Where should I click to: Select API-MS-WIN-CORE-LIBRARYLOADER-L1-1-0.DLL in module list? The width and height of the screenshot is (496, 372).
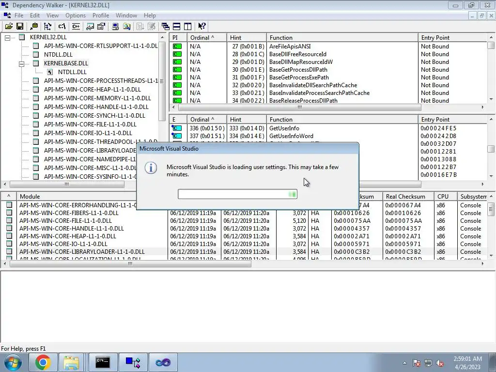(x=82, y=252)
